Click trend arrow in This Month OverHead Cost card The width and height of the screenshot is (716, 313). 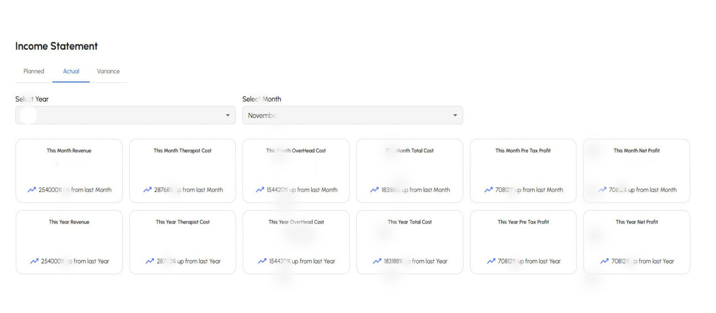tap(260, 190)
